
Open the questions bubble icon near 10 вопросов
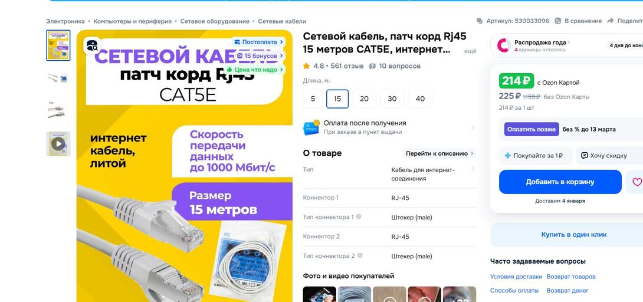pyautogui.click(x=372, y=66)
